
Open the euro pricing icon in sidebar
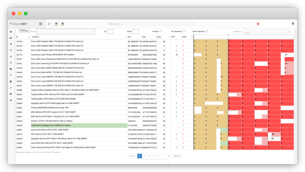click(11, 75)
